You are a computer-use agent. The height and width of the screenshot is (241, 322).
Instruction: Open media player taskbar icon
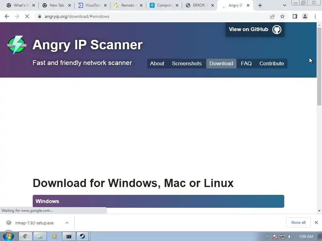54,237
